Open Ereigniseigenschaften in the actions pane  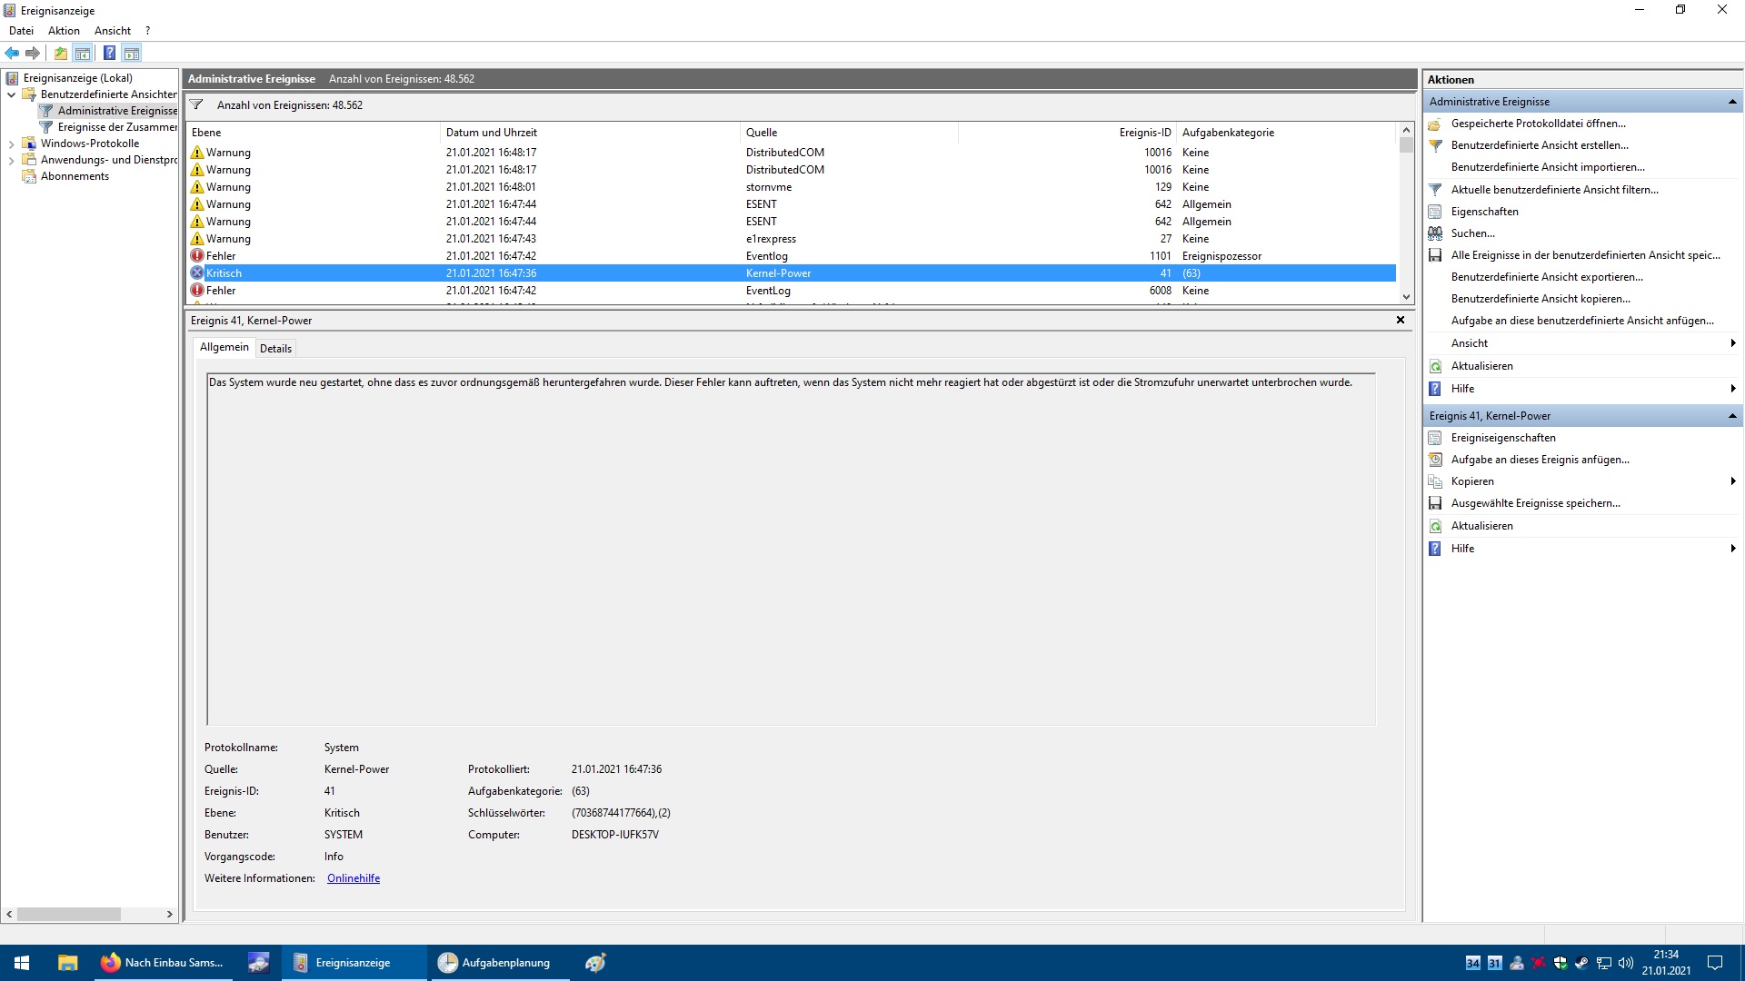click(x=1502, y=438)
